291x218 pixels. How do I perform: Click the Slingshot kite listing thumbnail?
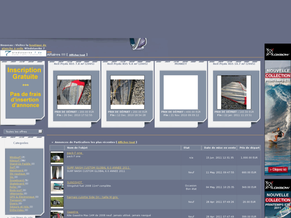click(x=57, y=187)
